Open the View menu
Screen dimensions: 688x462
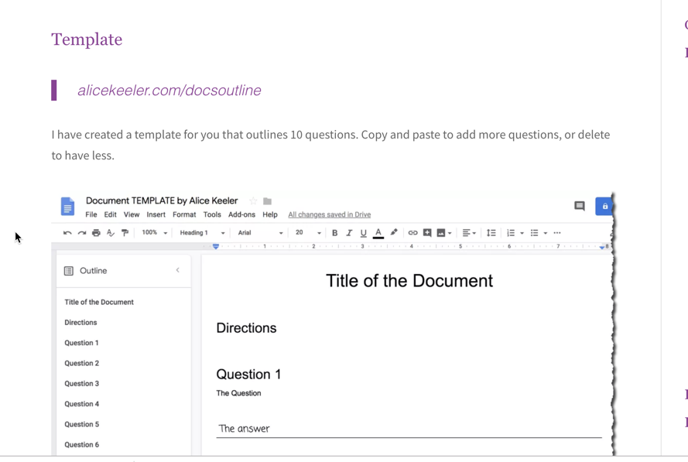[x=132, y=214]
